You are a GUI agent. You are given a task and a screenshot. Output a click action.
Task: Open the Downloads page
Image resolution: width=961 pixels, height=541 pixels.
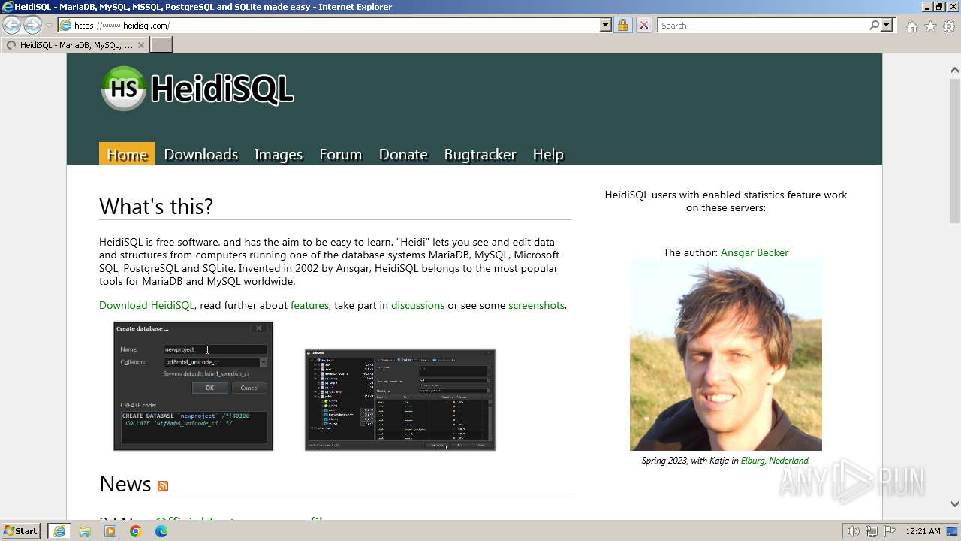200,154
